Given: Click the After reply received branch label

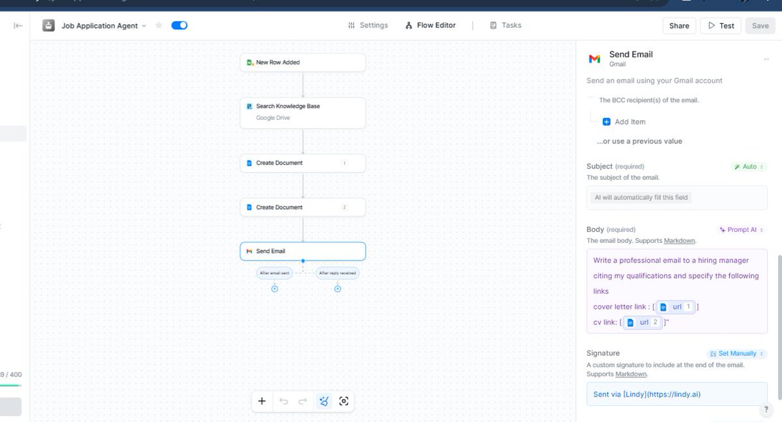Looking at the screenshot, I should point(338,273).
